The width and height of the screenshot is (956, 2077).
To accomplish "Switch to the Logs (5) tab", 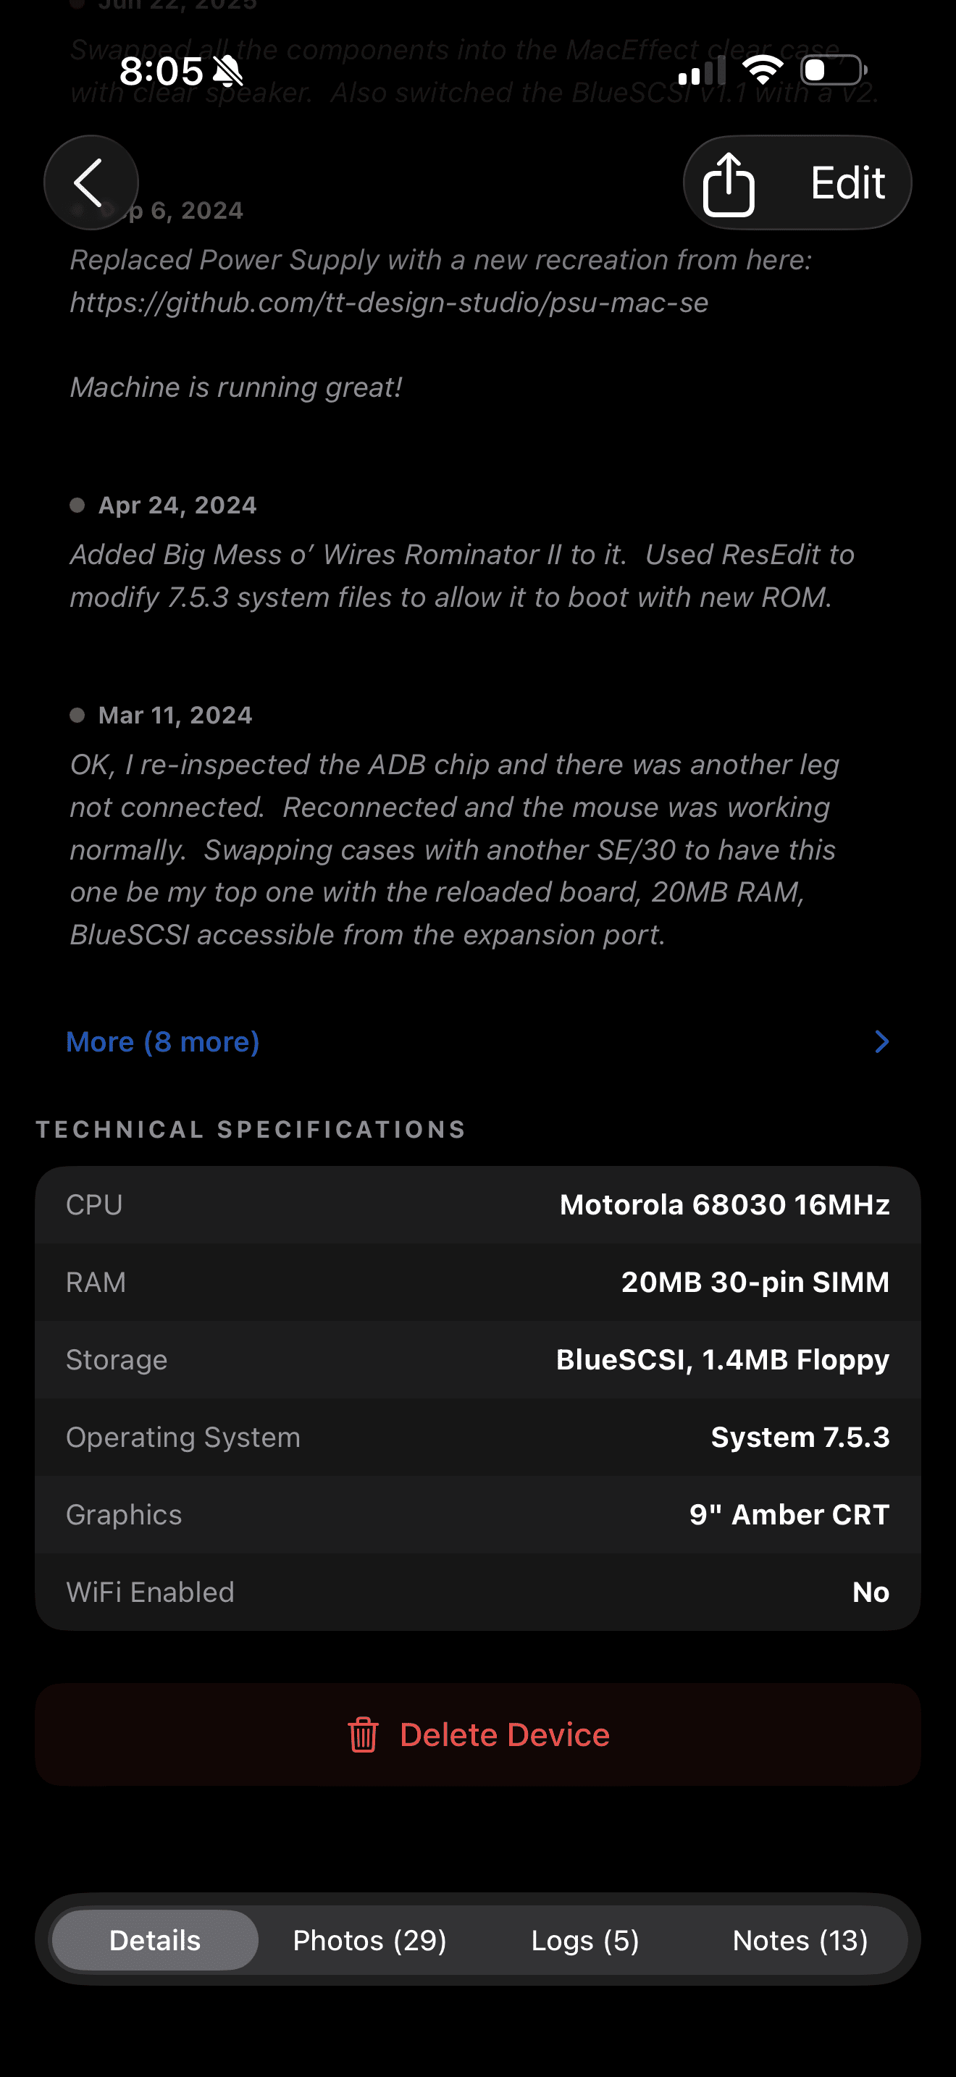I will pos(585,1940).
